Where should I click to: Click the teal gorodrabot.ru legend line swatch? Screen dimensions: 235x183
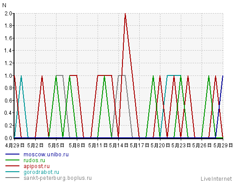point(12,172)
